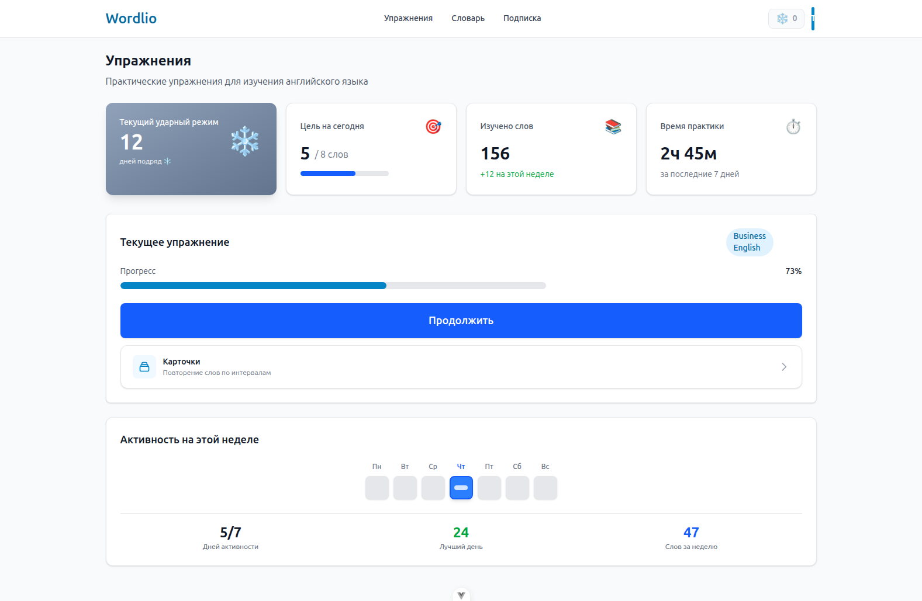
Task: Click the Wordlio logo
Action: pos(131,19)
